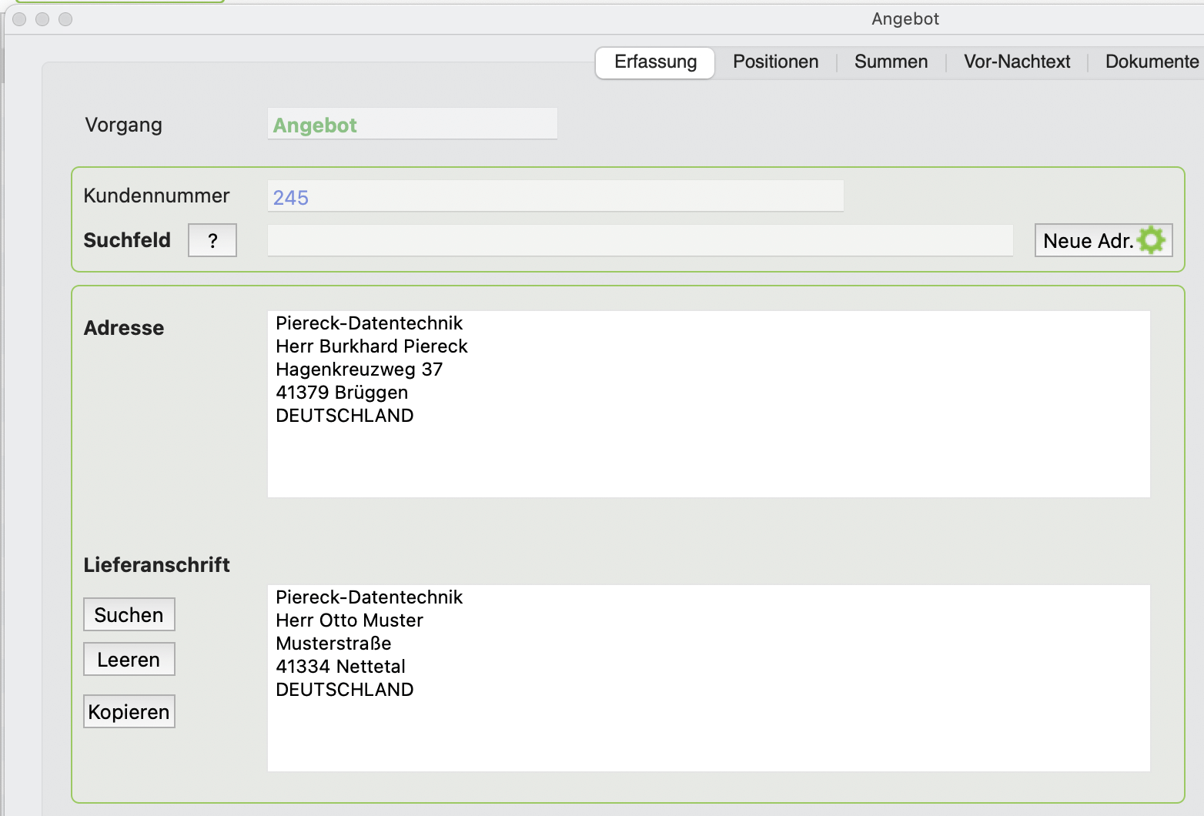Open the Summen tab
The width and height of the screenshot is (1204, 816).
[891, 62]
